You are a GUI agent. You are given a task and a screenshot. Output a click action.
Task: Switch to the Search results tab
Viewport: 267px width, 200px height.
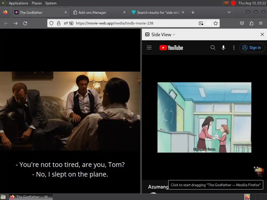tap(157, 12)
